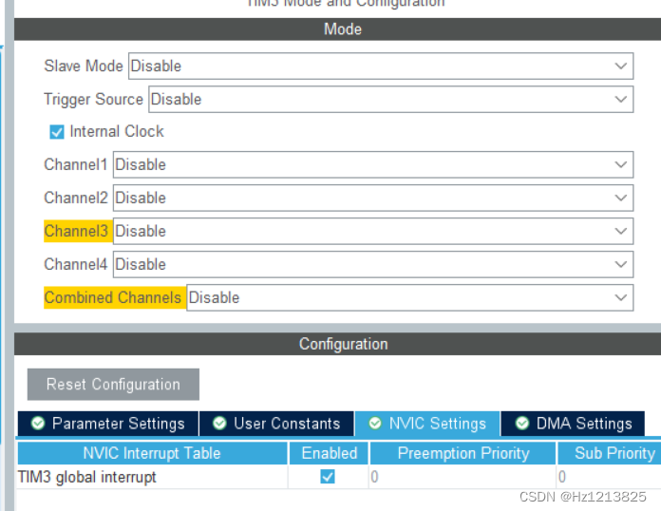Switch to the DMA Settings tab

click(573, 424)
